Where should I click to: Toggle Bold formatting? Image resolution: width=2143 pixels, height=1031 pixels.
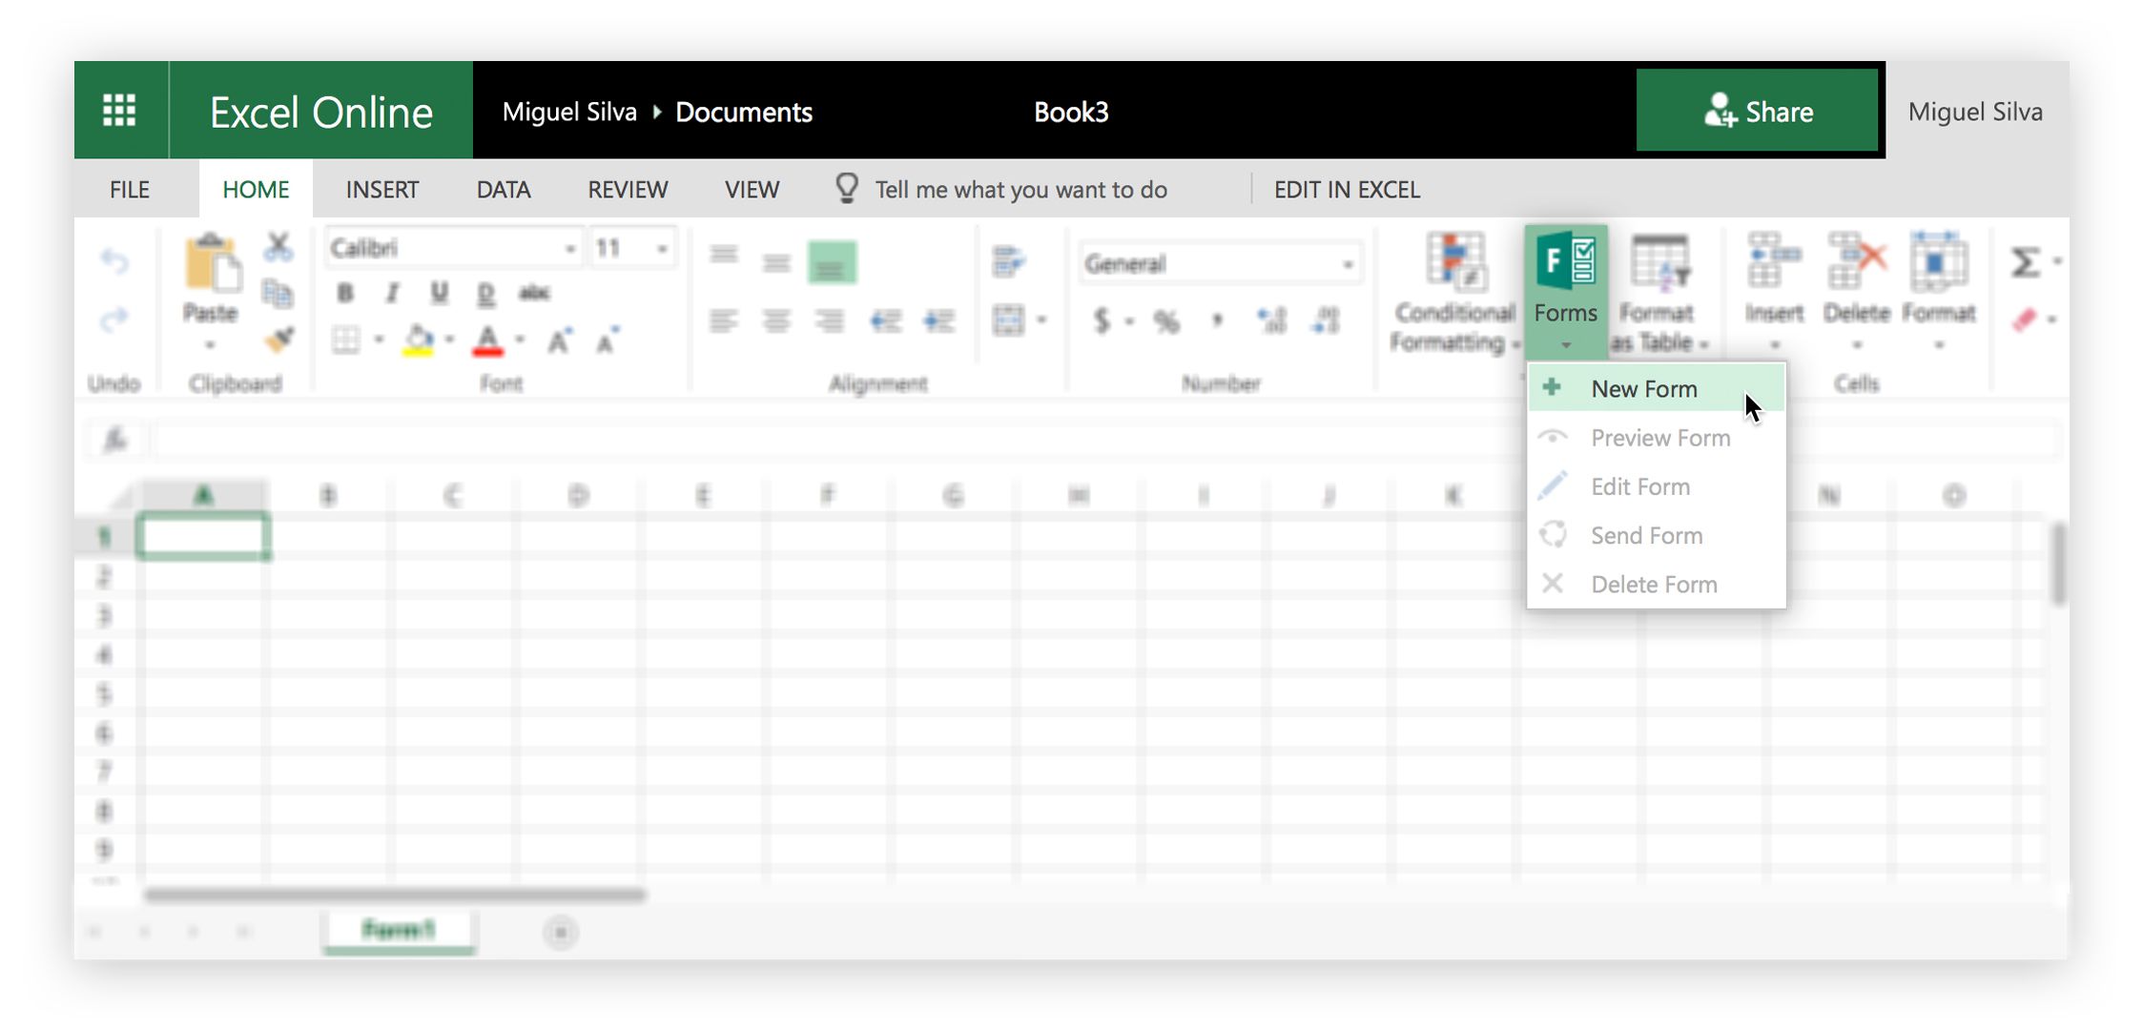coord(345,293)
